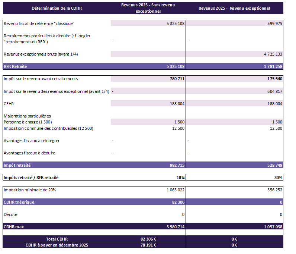Select the CEHR row label
This screenshot has width=296, height=254.
click(9, 104)
